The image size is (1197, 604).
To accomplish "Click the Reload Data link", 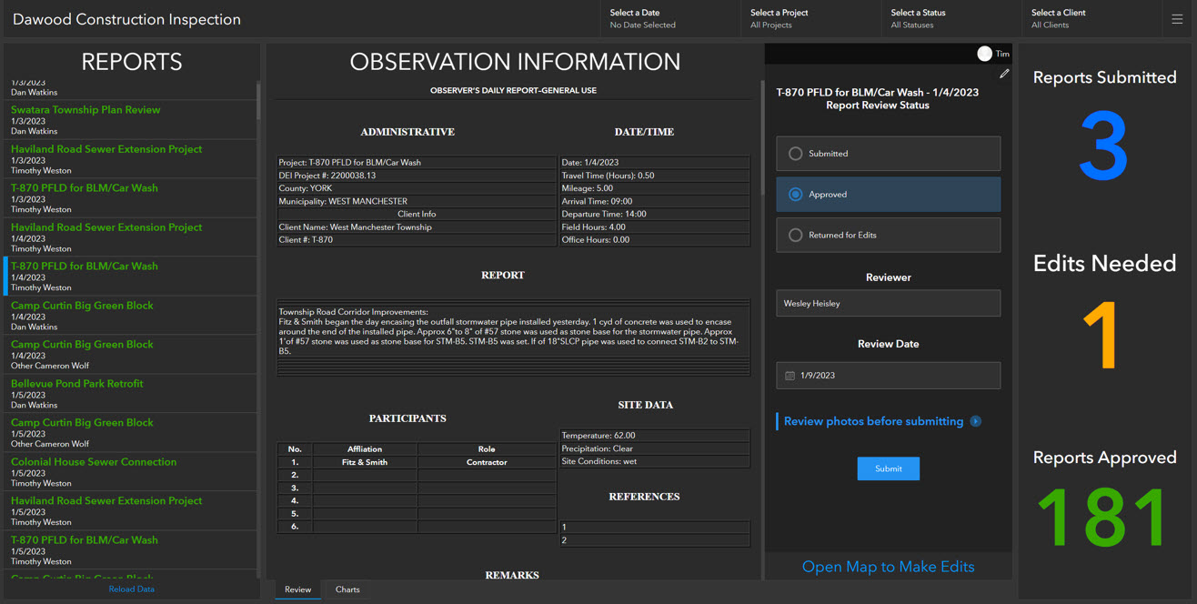I will click(131, 589).
